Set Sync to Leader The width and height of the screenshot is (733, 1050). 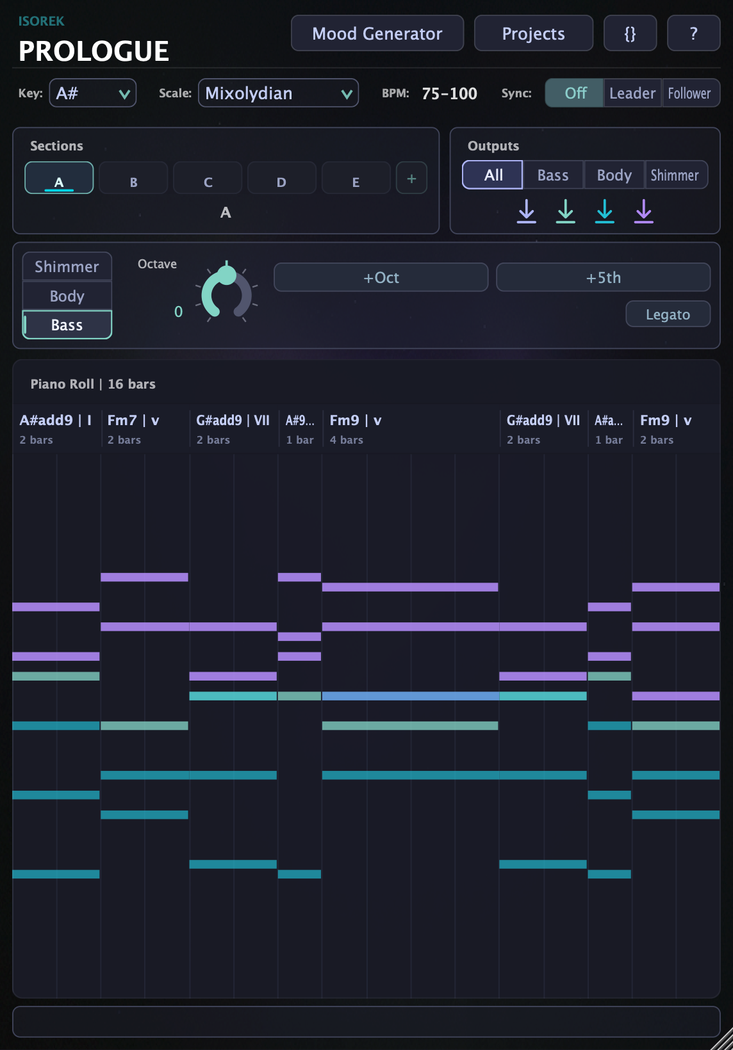click(632, 93)
